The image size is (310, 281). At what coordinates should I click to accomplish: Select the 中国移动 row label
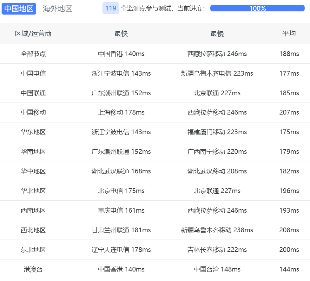[33, 112]
